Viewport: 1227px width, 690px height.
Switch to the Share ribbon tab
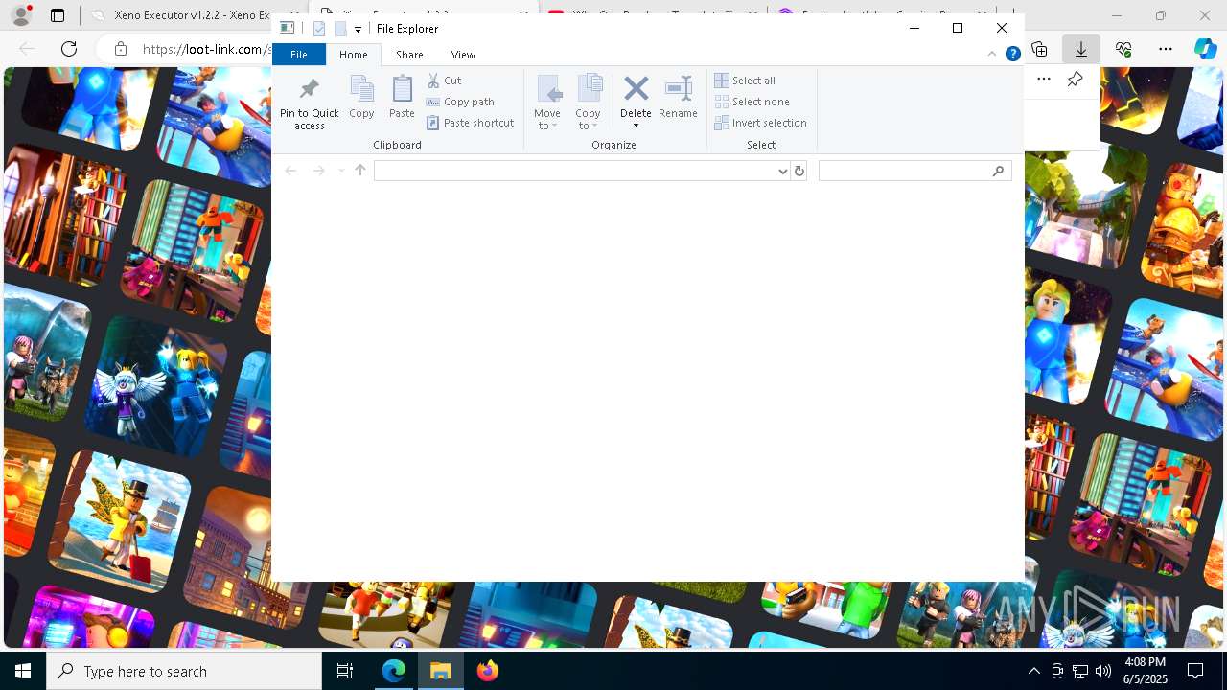coord(409,55)
